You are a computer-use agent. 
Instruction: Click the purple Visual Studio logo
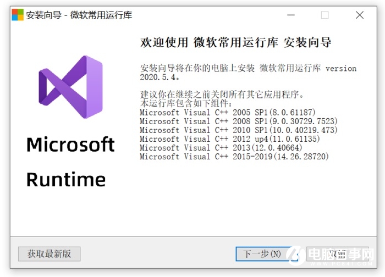pos(70,88)
